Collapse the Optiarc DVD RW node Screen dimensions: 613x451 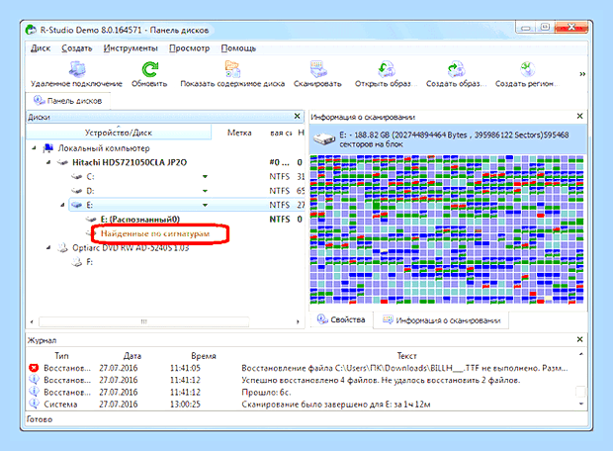click(x=48, y=247)
